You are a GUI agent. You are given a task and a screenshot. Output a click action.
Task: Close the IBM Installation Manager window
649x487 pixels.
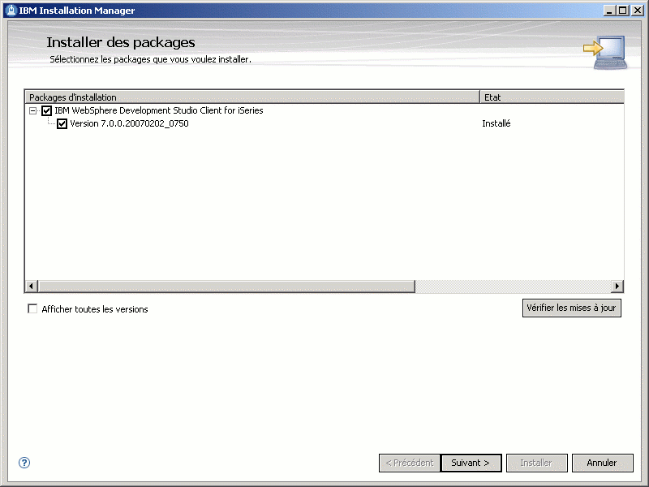click(638, 11)
